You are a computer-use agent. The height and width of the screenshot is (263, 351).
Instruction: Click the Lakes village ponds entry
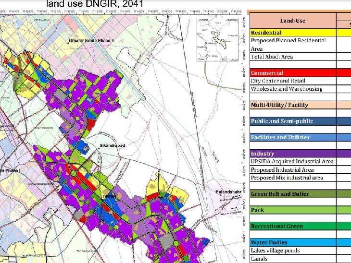pyautogui.click(x=276, y=251)
